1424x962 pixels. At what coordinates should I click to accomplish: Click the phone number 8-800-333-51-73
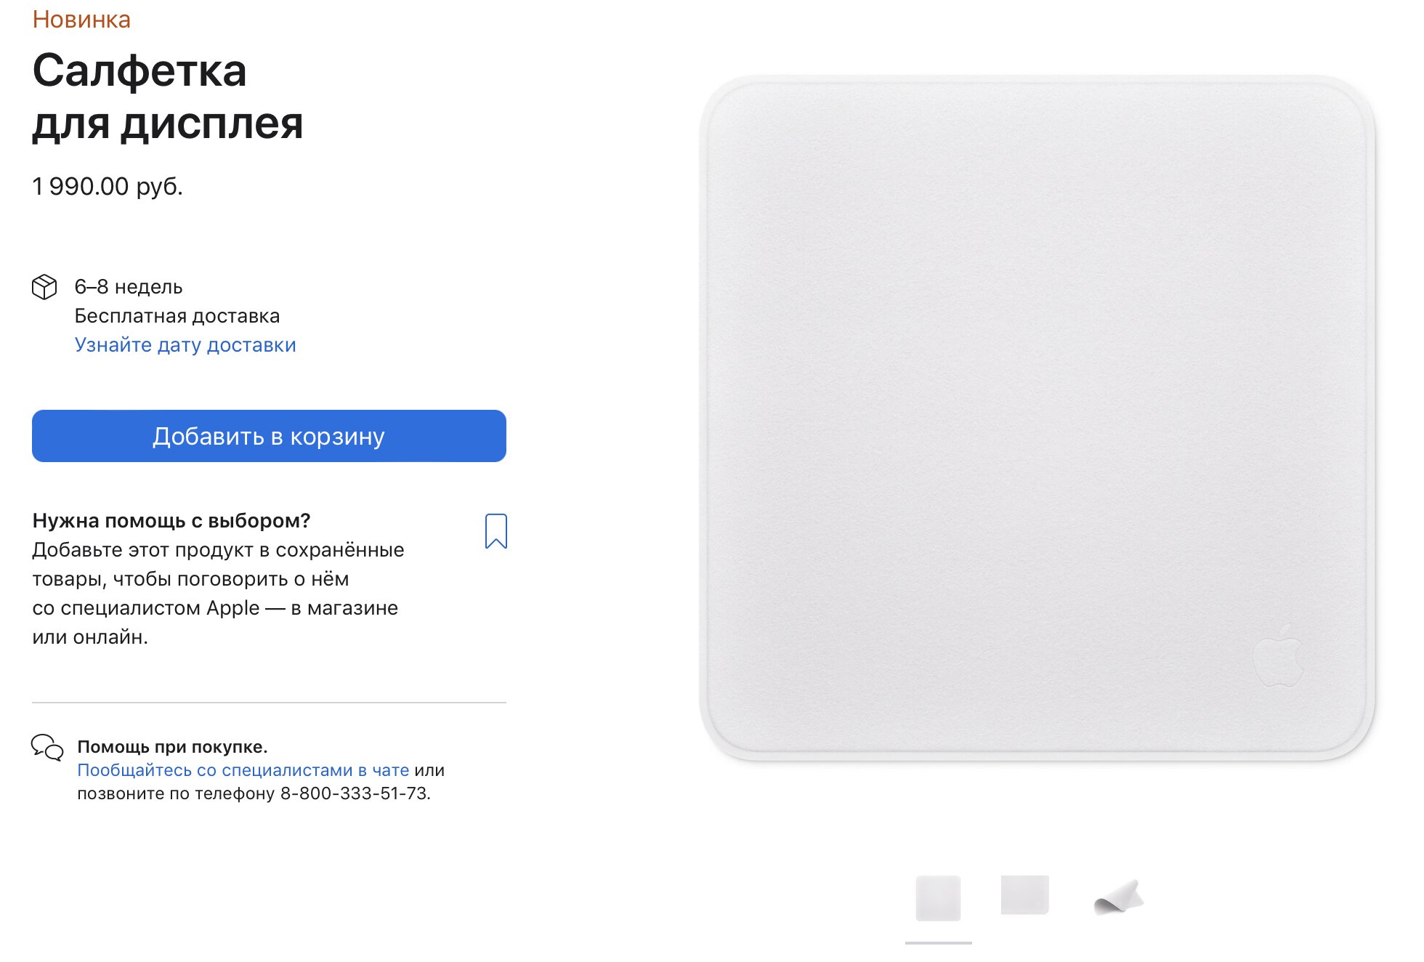pyautogui.click(x=354, y=793)
